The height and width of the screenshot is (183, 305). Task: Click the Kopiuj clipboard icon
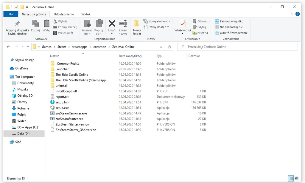[x=35, y=24]
